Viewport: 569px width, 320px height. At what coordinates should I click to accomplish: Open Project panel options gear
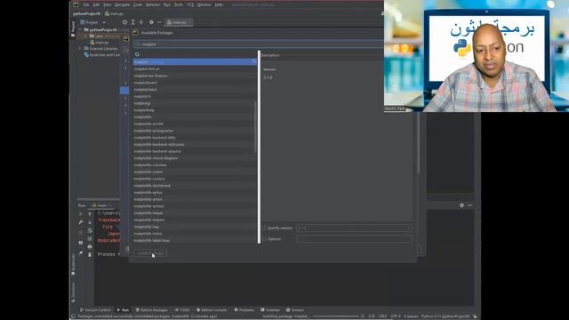pyautogui.click(x=151, y=22)
